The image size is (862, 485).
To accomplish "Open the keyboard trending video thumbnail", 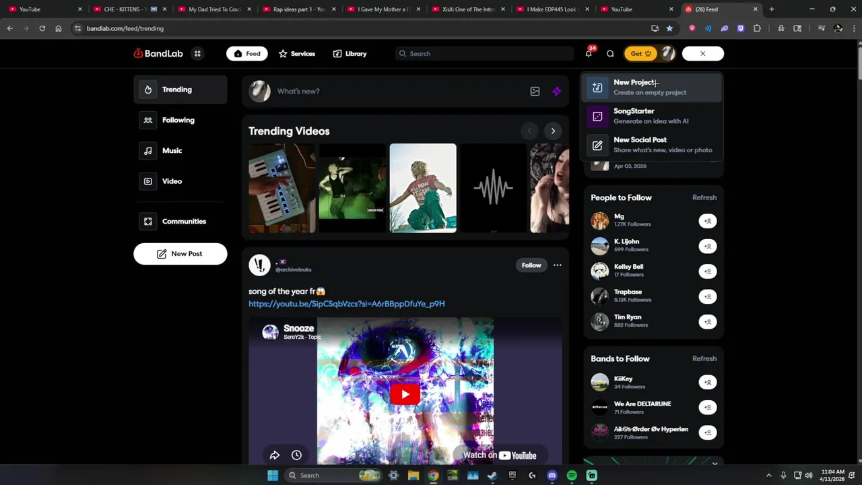I will point(281,188).
